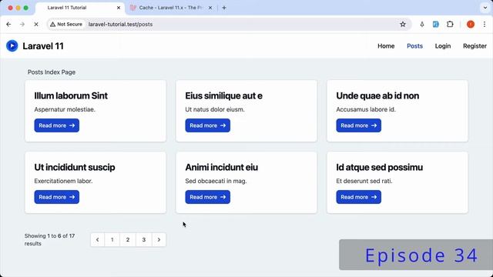Open a new tab with plus button

click(x=224, y=8)
